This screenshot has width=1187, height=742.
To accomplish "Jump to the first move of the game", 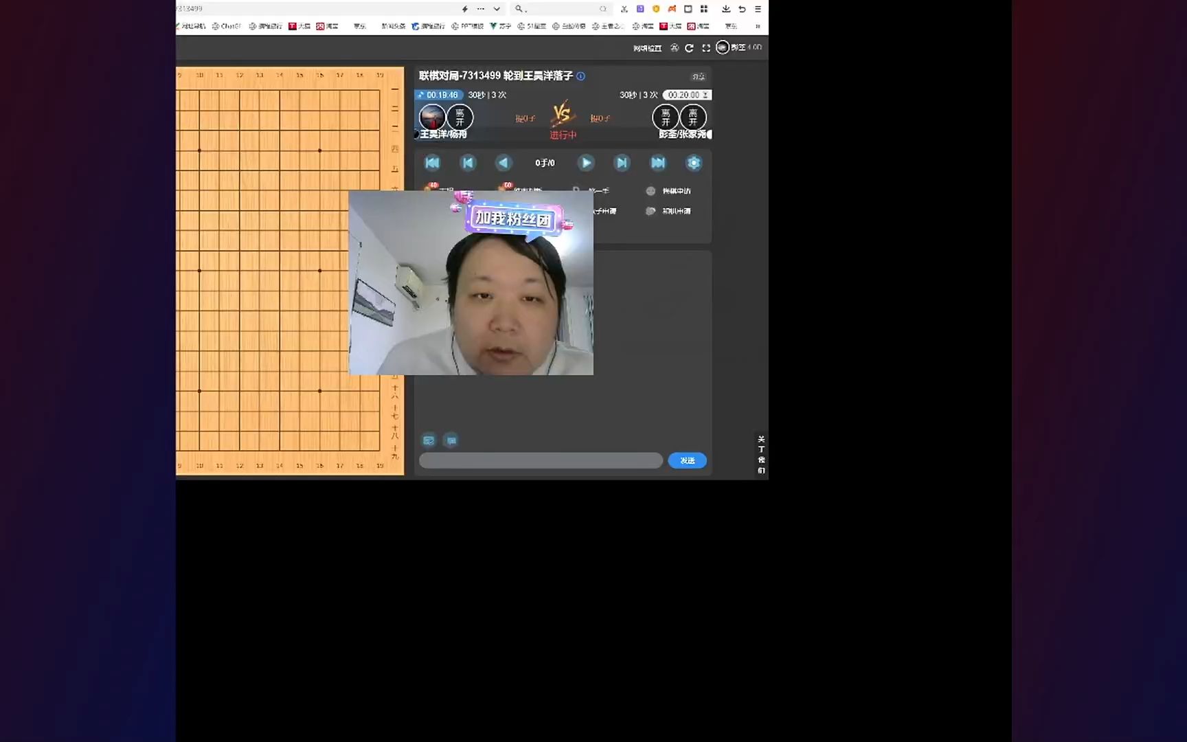I will tap(432, 163).
